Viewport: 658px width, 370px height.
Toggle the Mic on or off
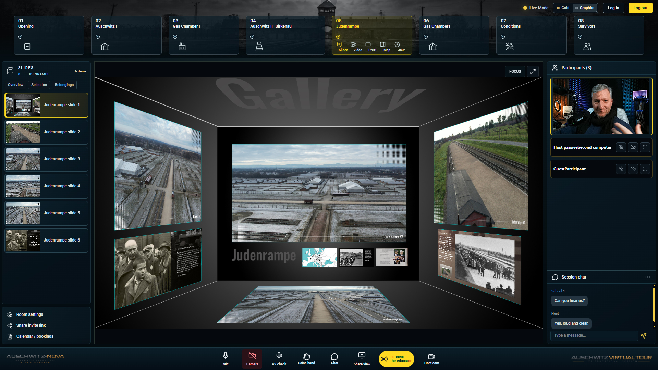tap(226, 359)
